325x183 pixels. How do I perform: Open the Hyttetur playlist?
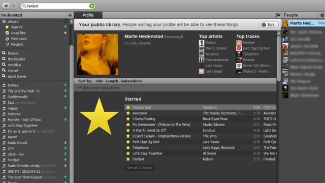[x=14, y=114]
